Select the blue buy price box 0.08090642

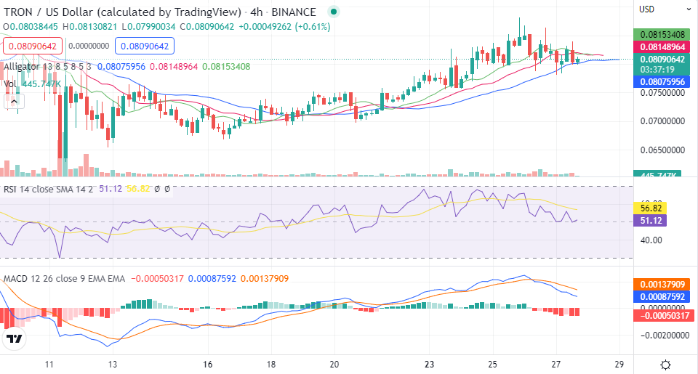click(x=145, y=46)
